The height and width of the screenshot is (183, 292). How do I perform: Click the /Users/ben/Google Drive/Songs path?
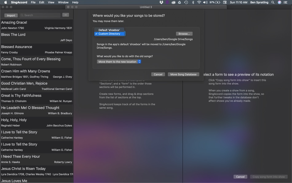click(x=173, y=39)
